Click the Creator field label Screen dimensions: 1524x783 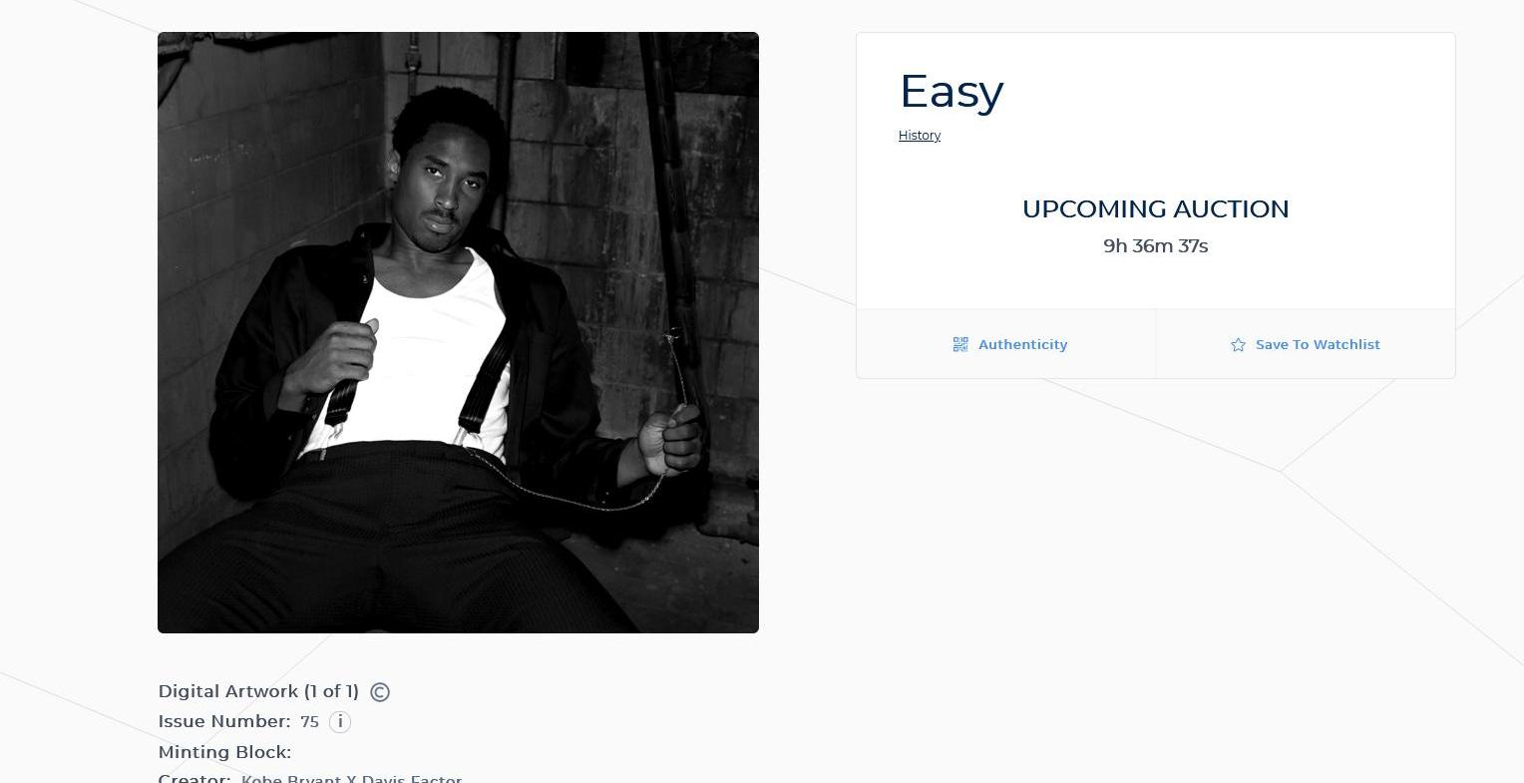pyautogui.click(x=194, y=777)
